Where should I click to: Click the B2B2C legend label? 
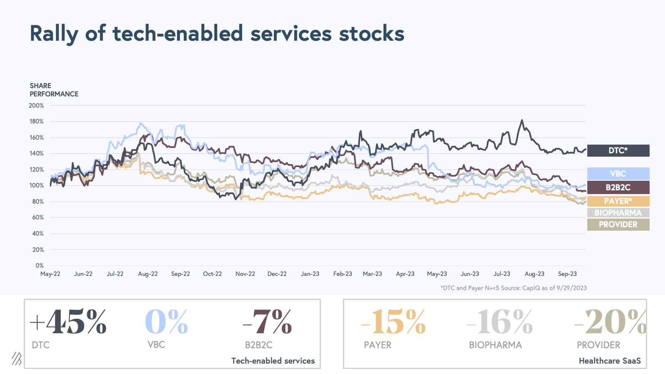618,187
